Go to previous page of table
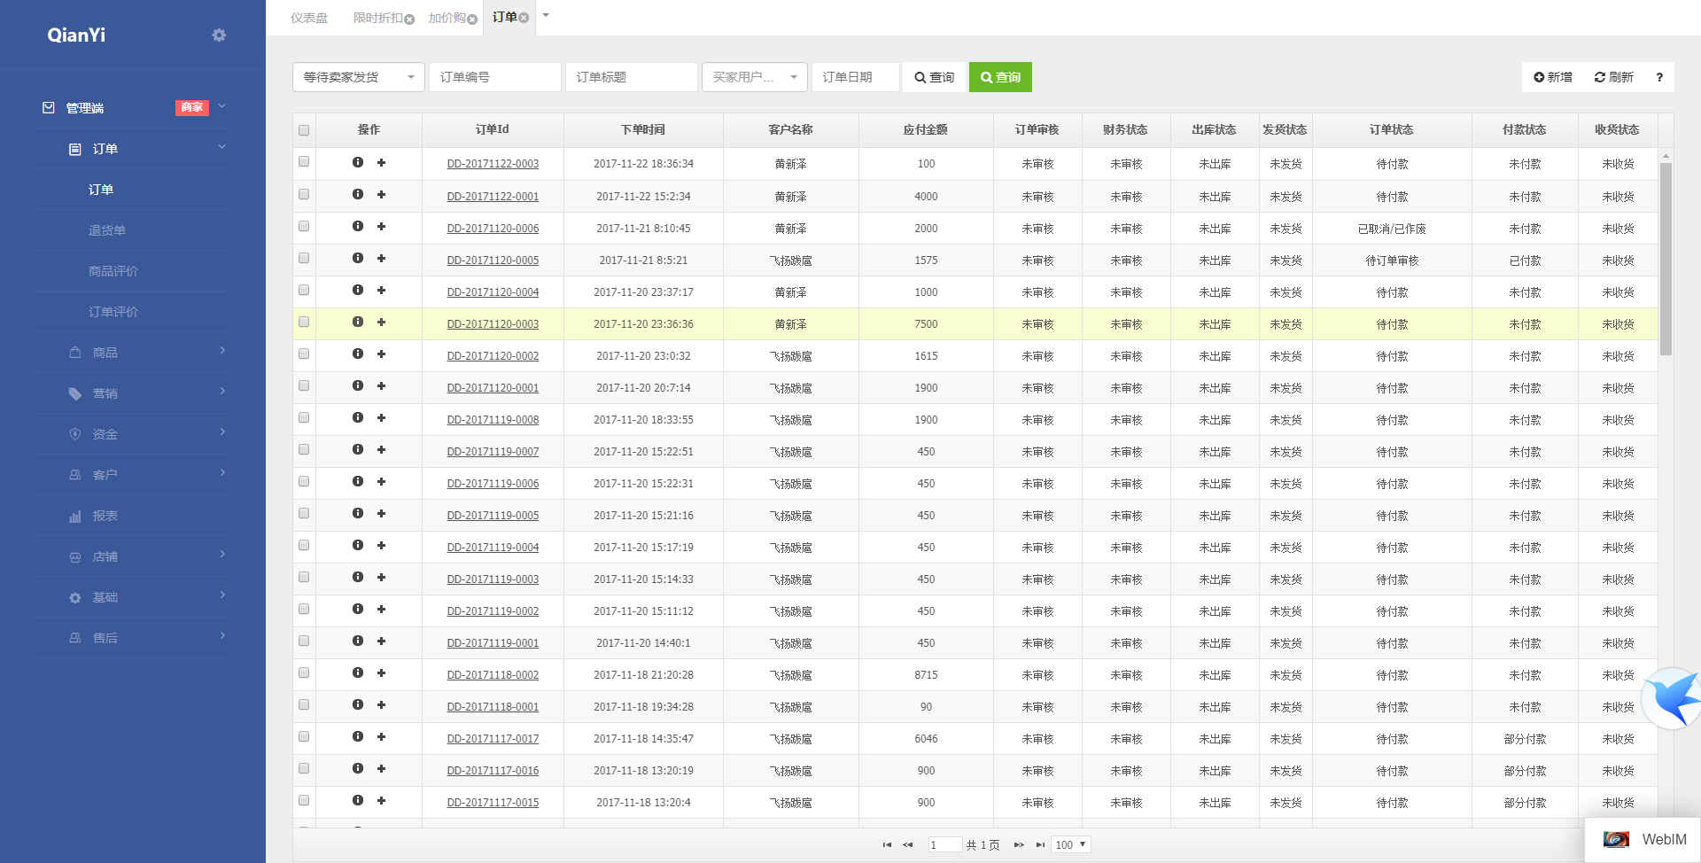This screenshot has height=863, width=1701. (x=908, y=844)
